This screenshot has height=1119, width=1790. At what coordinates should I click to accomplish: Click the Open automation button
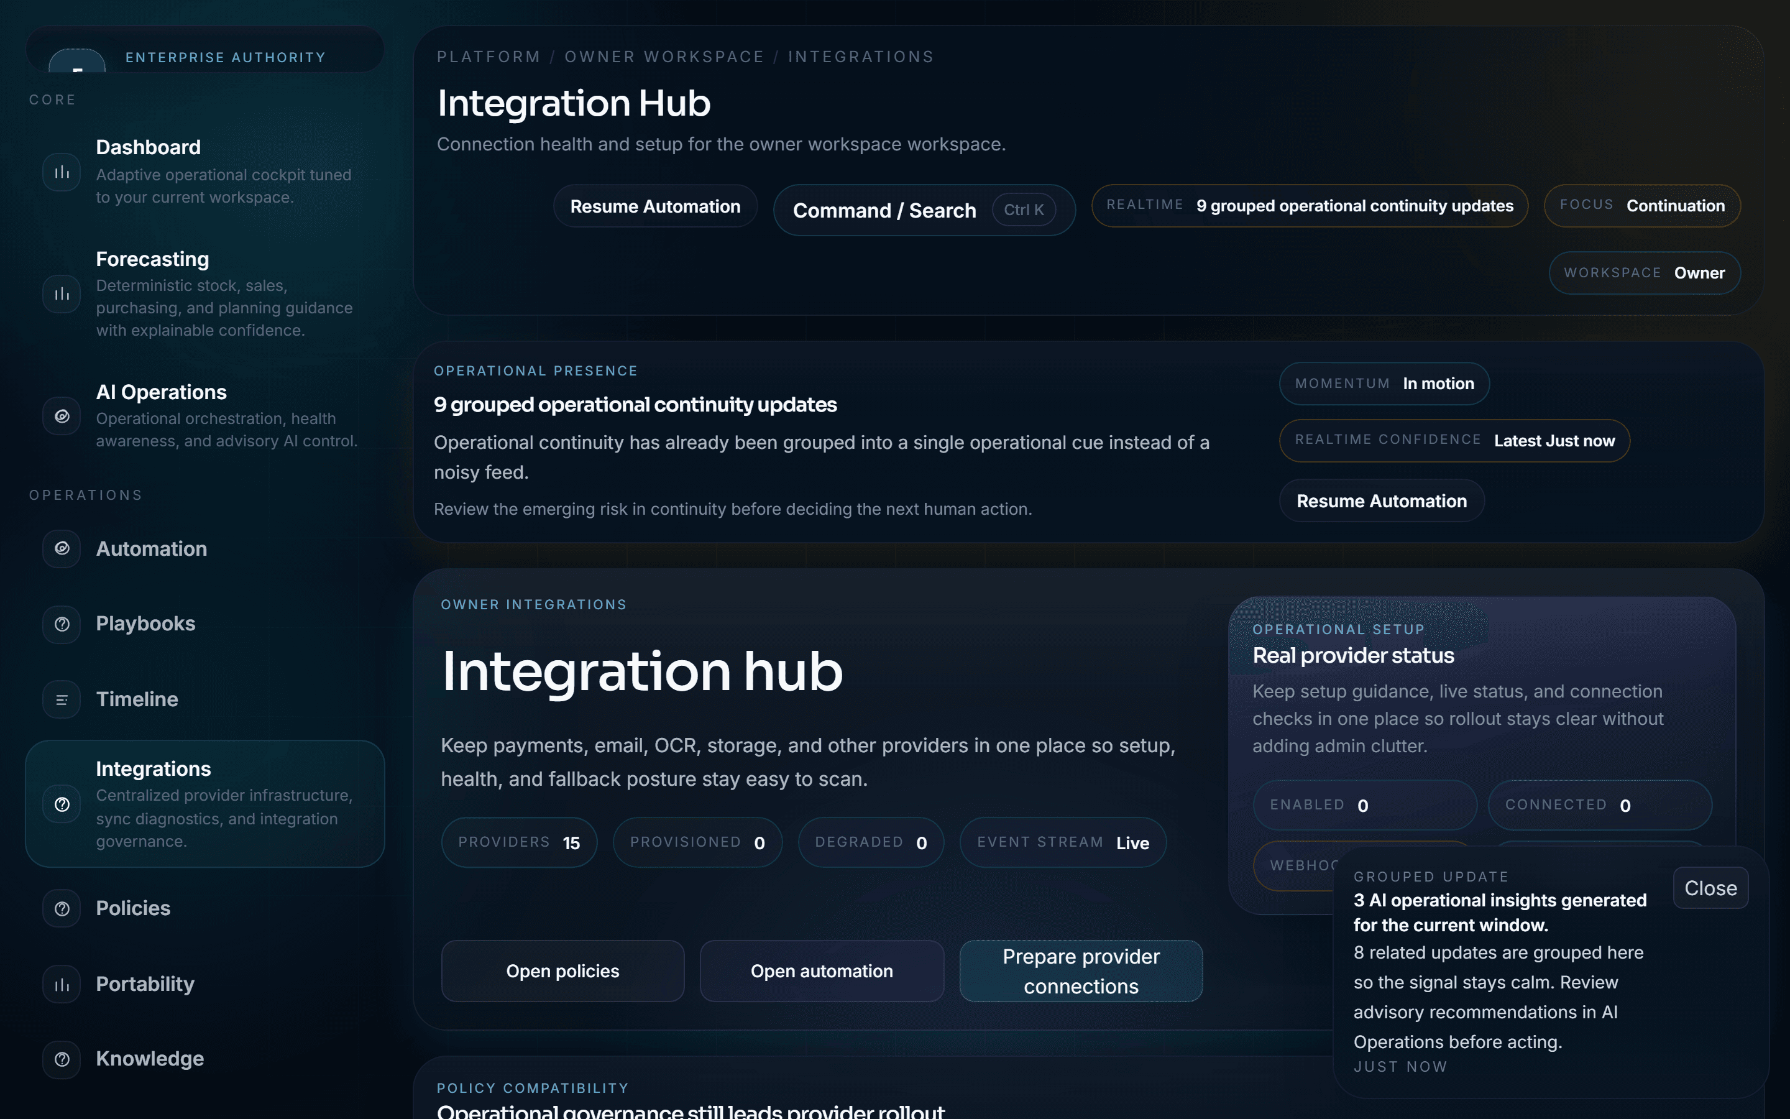click(x=822, y=971)
